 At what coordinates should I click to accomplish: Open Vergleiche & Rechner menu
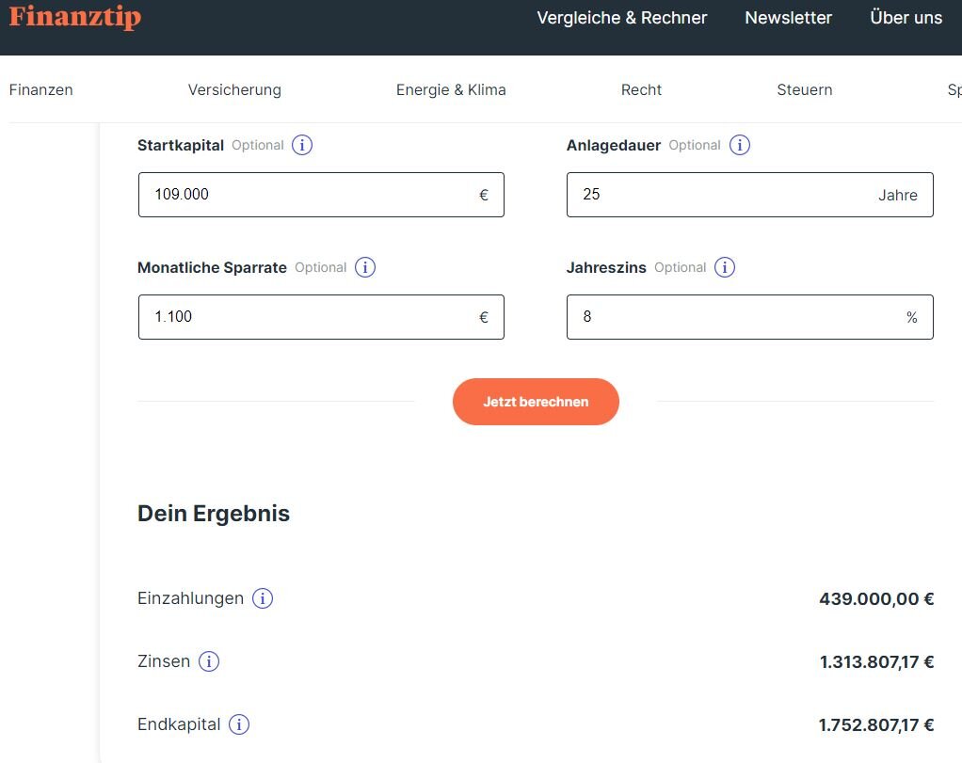coord(621,18)
